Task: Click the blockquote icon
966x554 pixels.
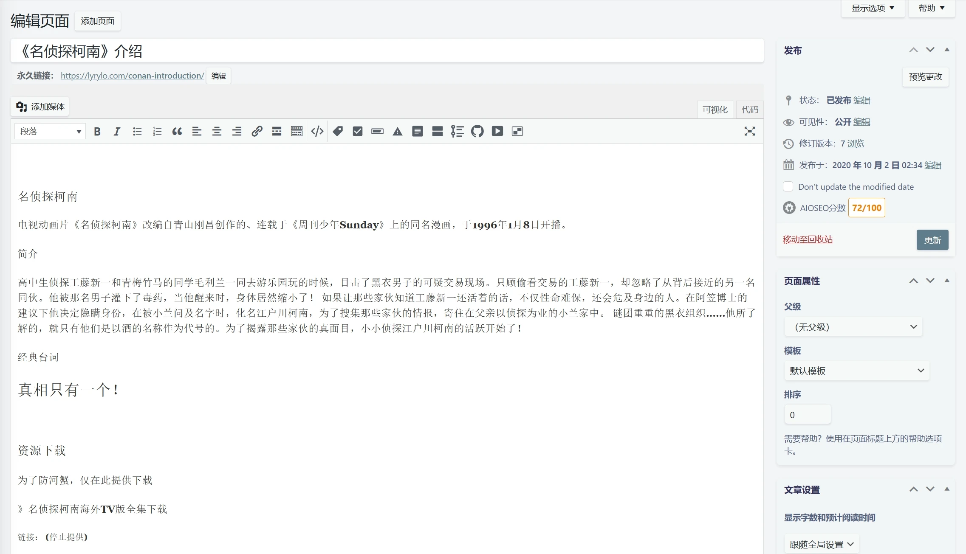Action: click(x=177, y=131)
